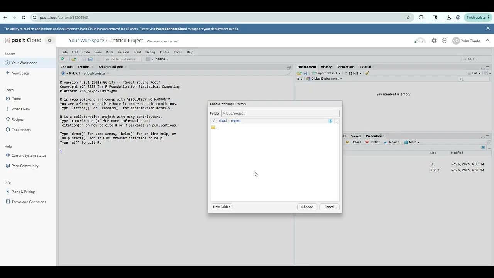Reload the page in the browser
494x278 pixels.
coord(24,17)
